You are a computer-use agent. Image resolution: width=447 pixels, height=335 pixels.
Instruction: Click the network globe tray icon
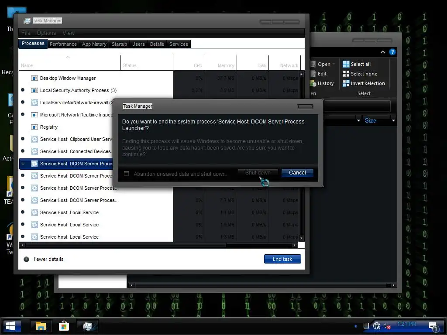(x=377, y=325)
